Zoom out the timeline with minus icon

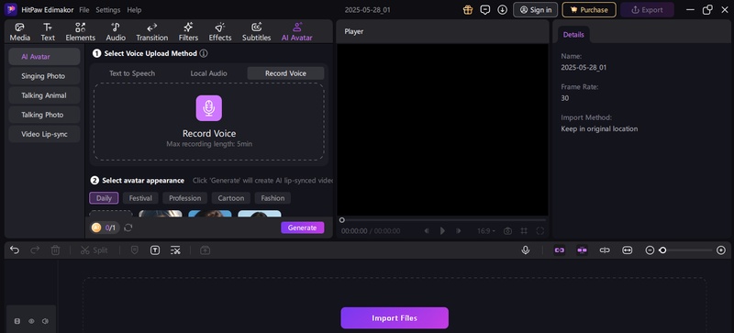(650, 250)
